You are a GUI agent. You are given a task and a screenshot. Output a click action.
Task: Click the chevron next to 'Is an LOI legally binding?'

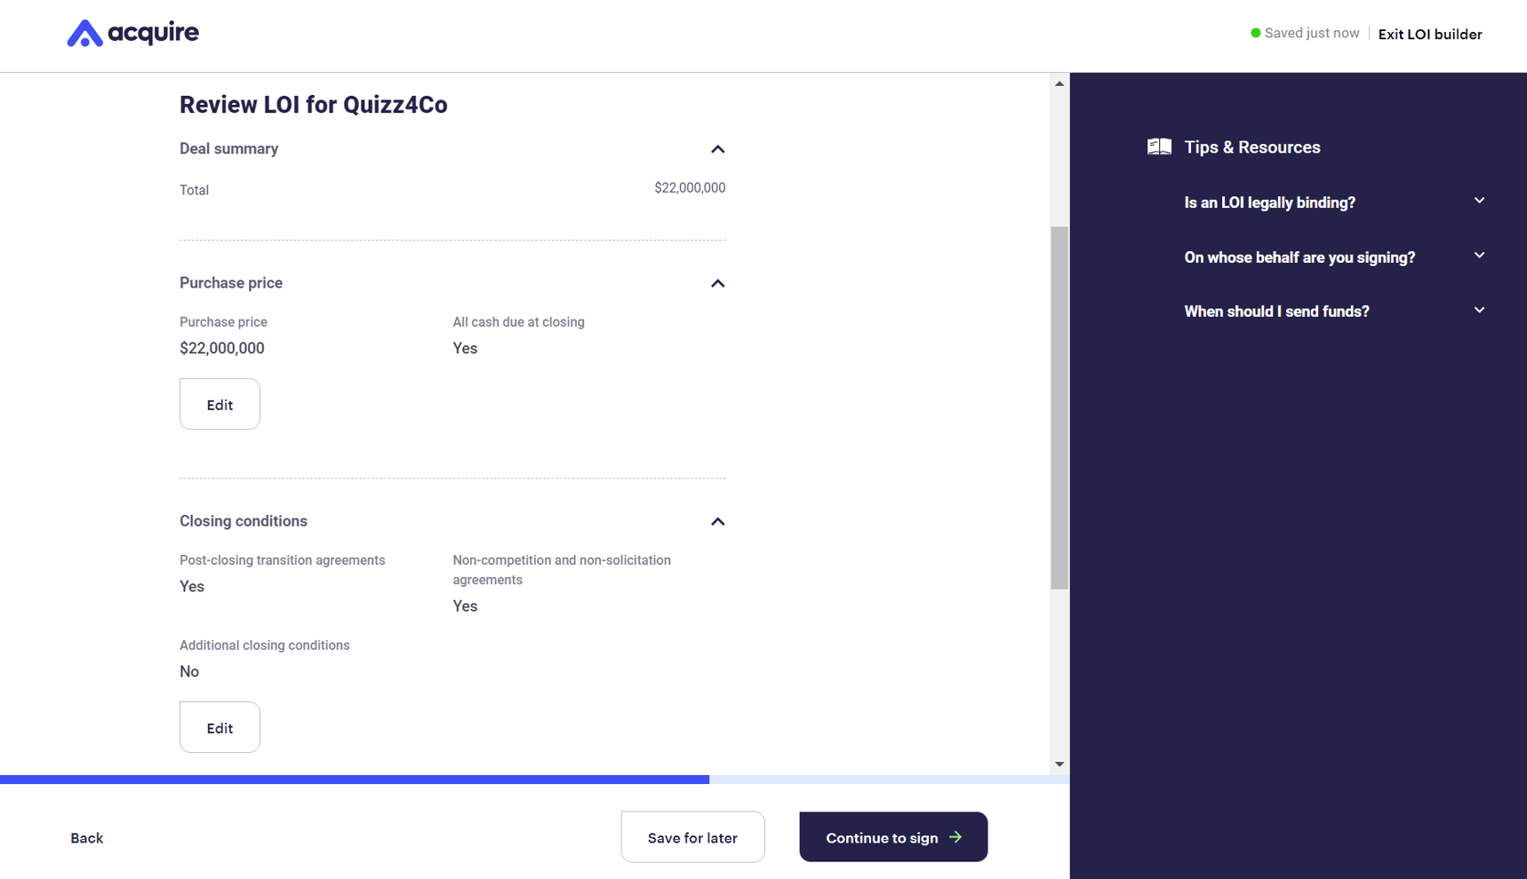(1479, 202)
